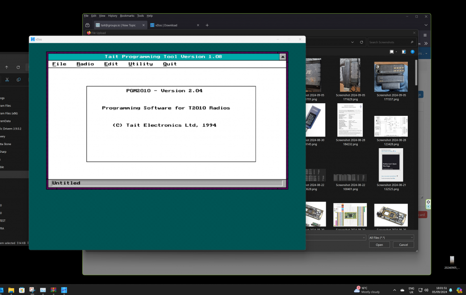
Task: Select Quit in the Tait menu bar
Action: [170, 64]
